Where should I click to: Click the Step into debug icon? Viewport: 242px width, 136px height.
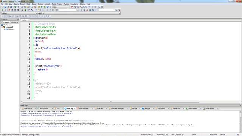click(81, 7)
